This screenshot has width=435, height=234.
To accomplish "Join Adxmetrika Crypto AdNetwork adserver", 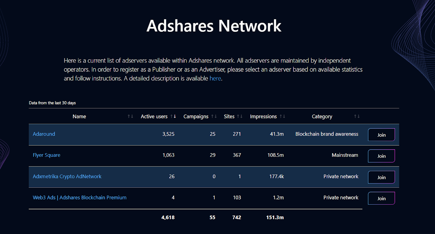I will coord(381,177).
